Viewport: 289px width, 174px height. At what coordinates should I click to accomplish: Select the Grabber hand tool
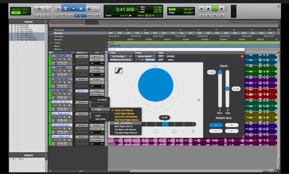[81, 9]
